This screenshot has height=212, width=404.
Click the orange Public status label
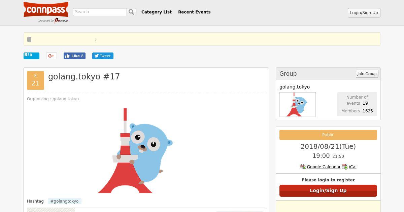[x=328, y=135]
